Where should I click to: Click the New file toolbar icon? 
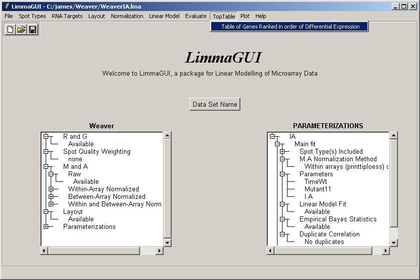click(x=11, y=30)
